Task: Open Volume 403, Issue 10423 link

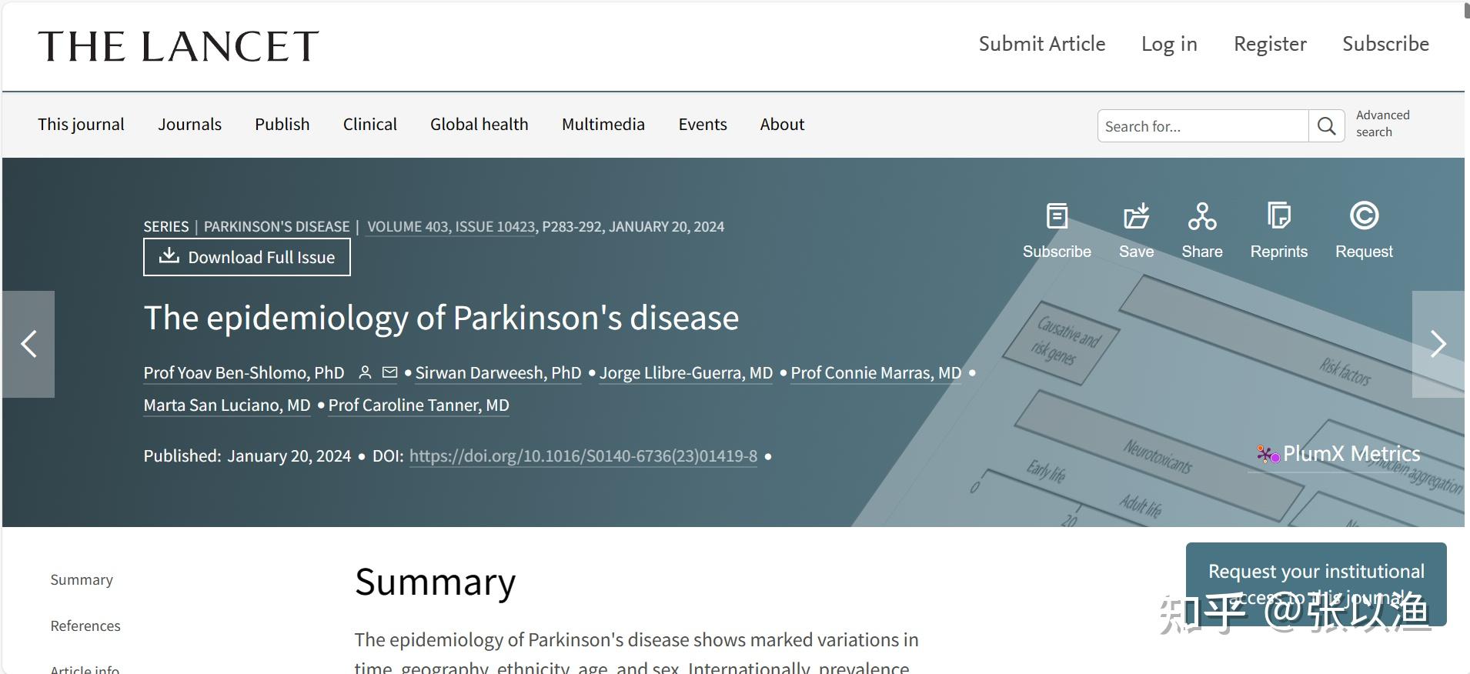Action: point(451,227)
